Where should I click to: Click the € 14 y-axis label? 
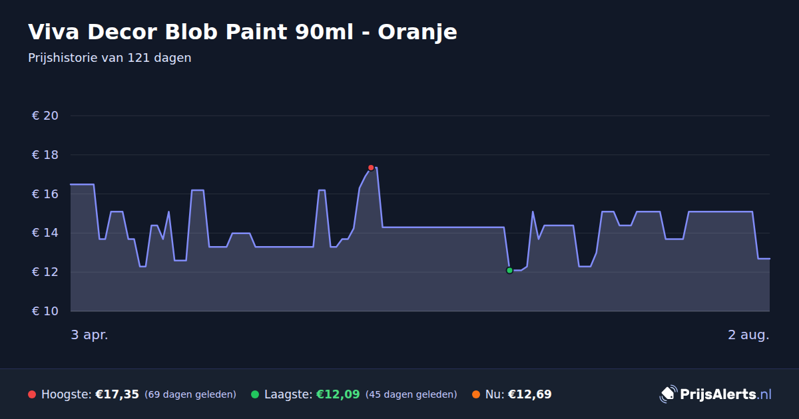pos(45,233)
